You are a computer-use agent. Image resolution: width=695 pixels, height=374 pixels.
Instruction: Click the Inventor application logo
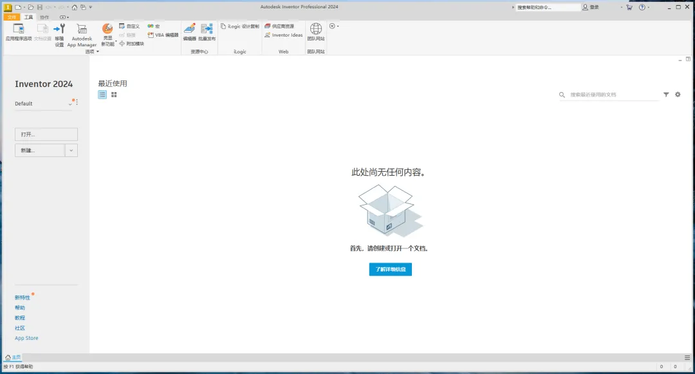8,7
